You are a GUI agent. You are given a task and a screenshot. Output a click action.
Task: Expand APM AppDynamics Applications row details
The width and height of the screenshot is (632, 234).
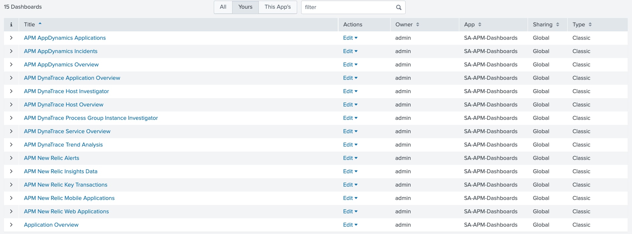click(11, 38)
